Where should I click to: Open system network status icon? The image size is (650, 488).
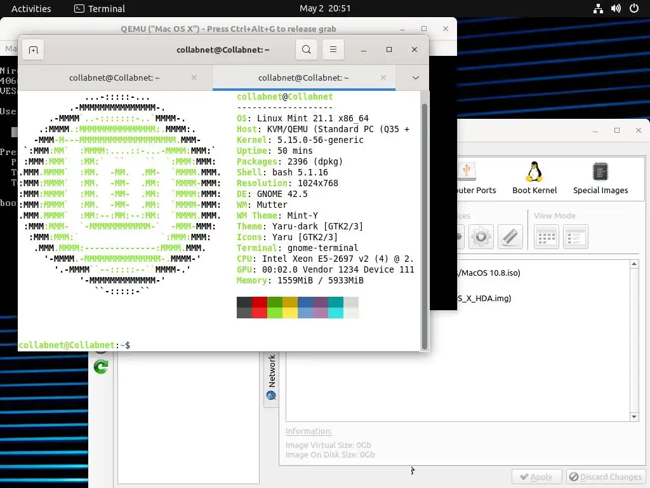click(598, 8)
